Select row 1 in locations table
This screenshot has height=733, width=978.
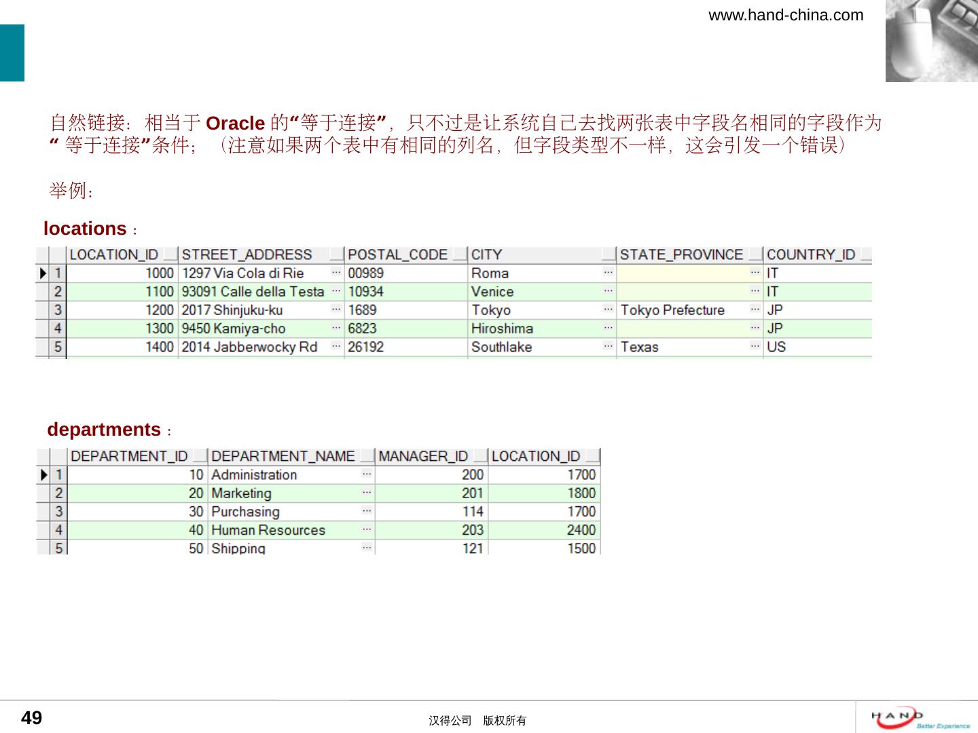point(58,273)
